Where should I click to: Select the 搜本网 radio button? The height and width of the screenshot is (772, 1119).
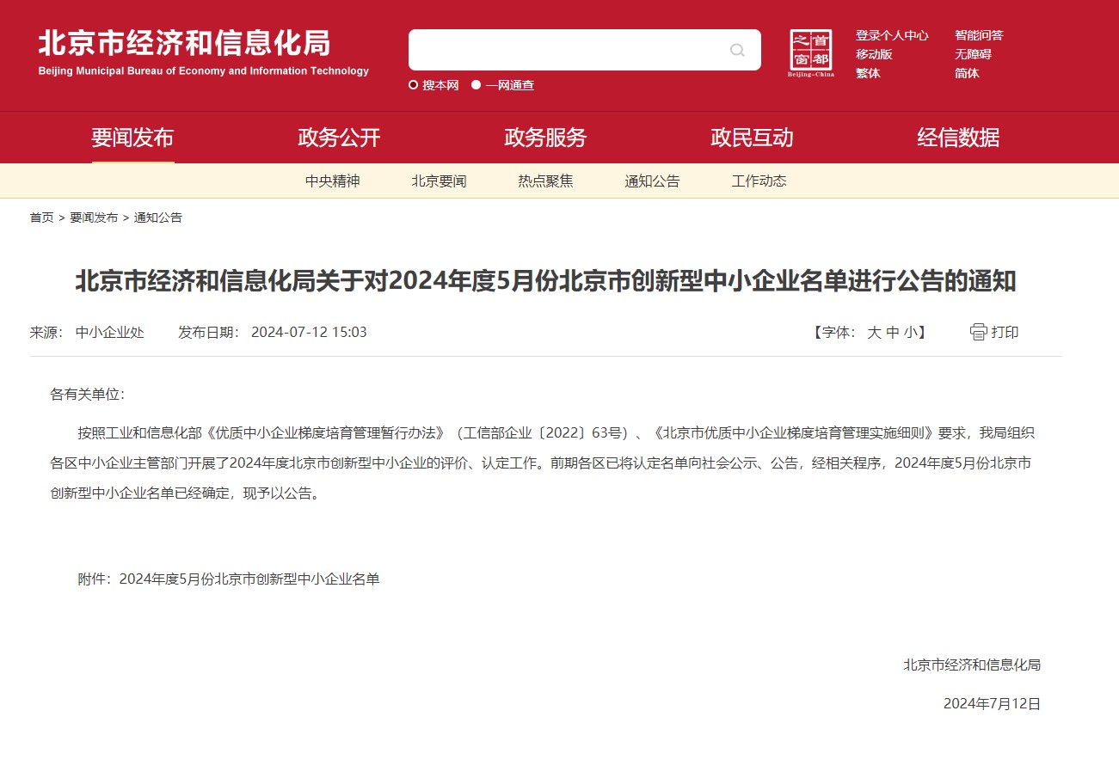414,85
